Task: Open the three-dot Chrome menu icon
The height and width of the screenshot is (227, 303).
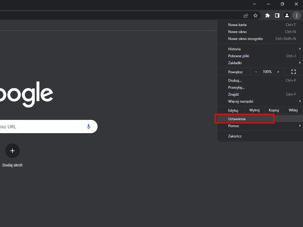Action: pyautogui.click(x=297, y=15)
